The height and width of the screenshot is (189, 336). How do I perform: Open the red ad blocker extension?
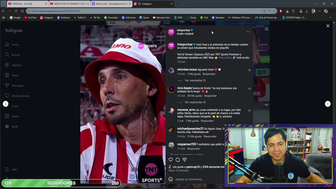281,11
